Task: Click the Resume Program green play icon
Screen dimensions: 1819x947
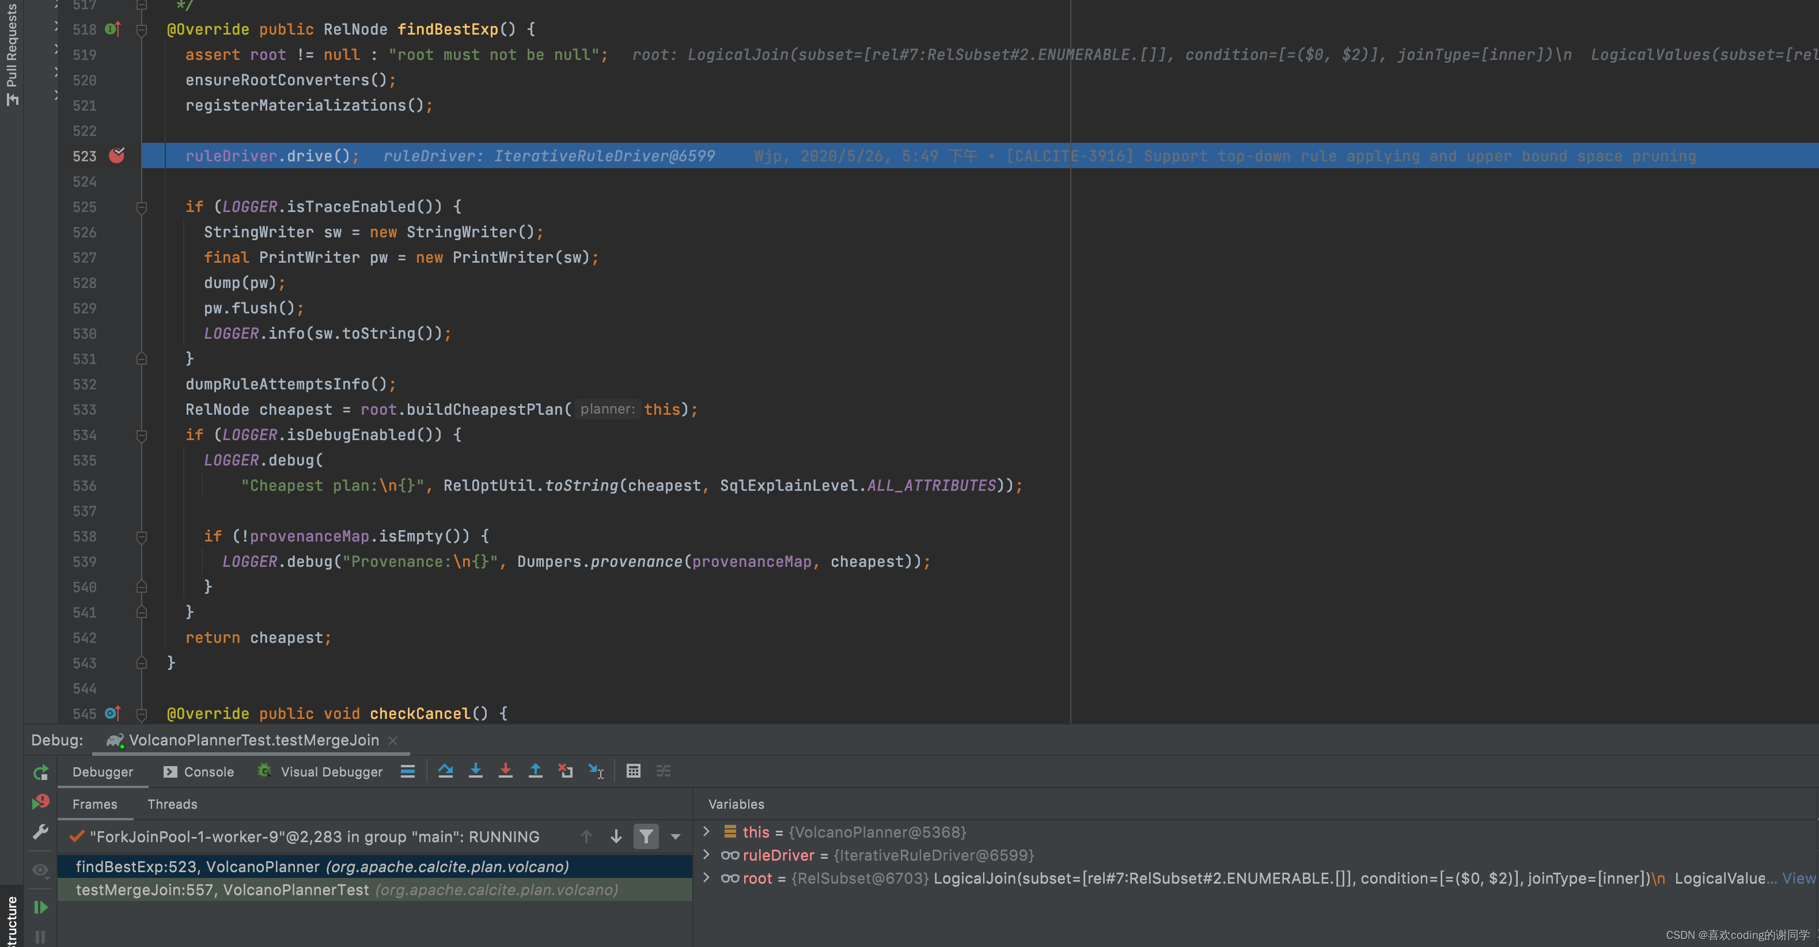Action: 41,907
